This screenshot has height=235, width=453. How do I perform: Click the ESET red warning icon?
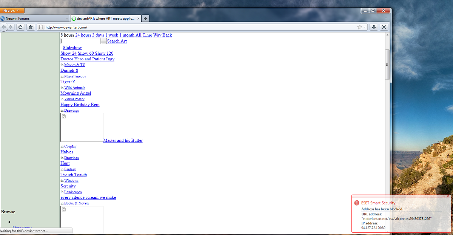[x=356, y=203]
